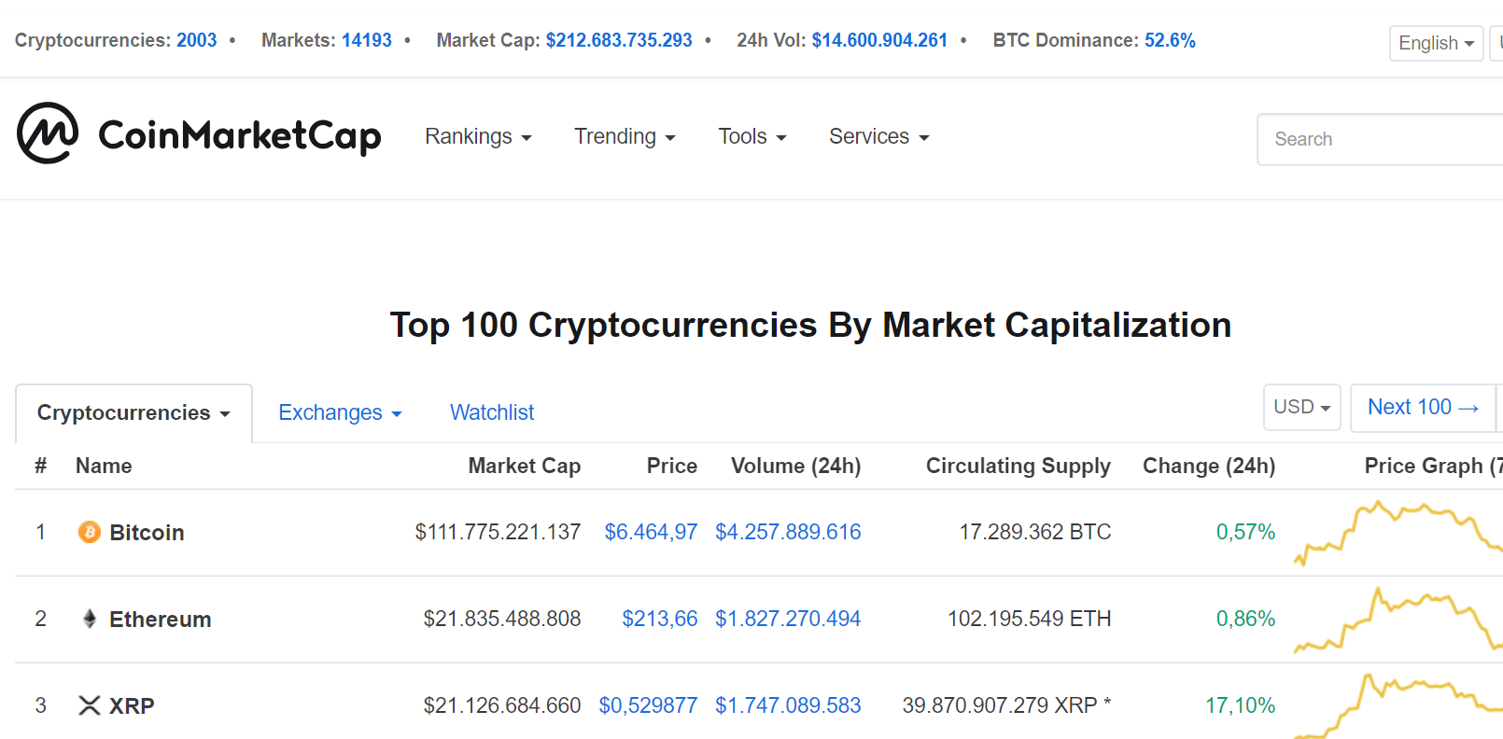This screenshot has height=739, width=1503.
Task: Click the Ethereum diamond icon
Action: tap(90, 619)
